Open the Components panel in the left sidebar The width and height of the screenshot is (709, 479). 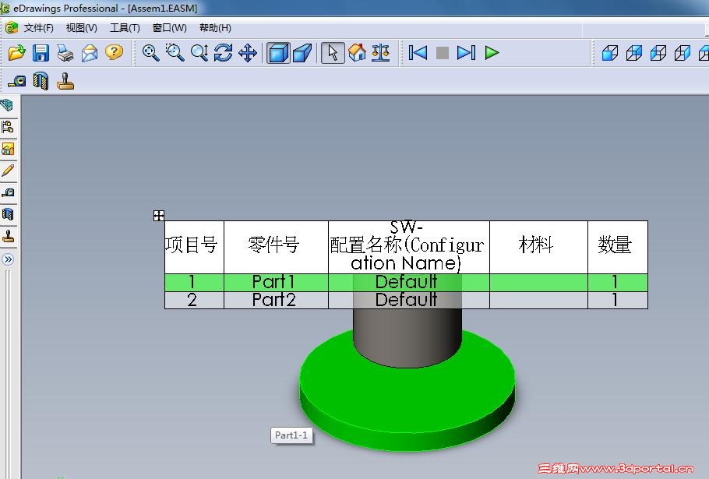(8, 106)
